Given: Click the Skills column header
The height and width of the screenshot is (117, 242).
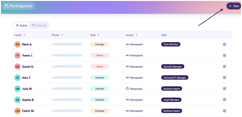Looking at the screenshot, I should [164, 35].
